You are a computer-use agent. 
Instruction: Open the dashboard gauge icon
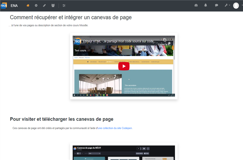196,6
